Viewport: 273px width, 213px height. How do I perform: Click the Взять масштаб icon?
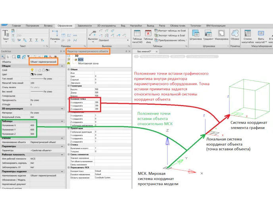pyautogui.click(x=261, y=33)
